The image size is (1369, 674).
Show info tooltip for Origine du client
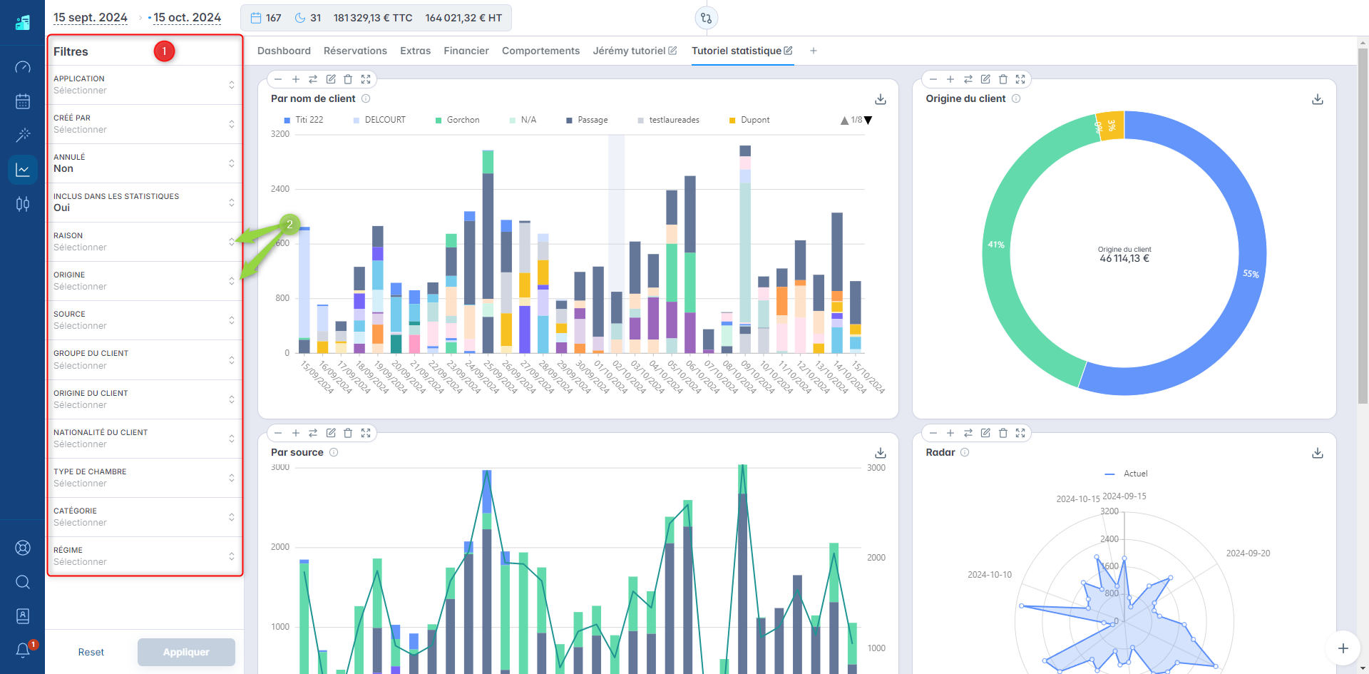pos(1016,98)
